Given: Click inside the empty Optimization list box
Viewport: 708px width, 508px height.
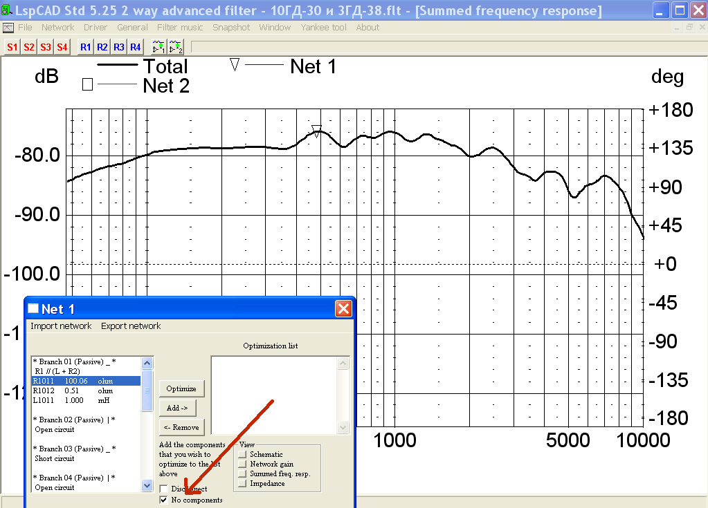Looking at the screenshot, I should pyautogui.click(x=274, y=395).
